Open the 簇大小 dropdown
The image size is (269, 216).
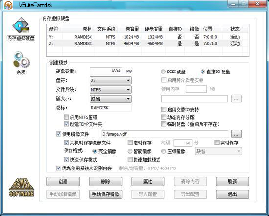(111, 99)
